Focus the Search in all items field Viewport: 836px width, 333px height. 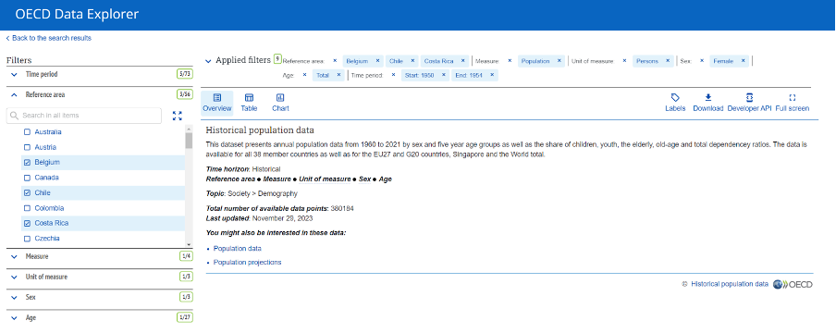84,116
